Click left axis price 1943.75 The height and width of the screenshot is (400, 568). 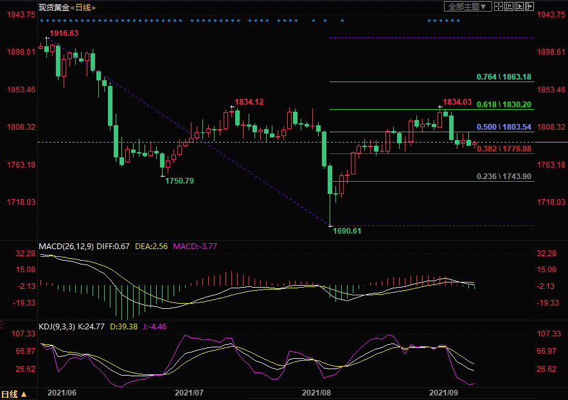pos(21,15)
